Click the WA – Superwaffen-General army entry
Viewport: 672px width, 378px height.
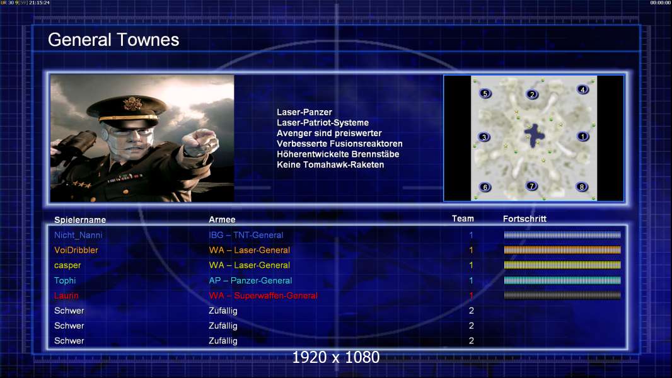click(263, 295)
